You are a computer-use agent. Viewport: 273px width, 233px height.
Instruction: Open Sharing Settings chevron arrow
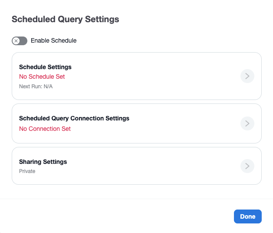[x=247, y=166]
